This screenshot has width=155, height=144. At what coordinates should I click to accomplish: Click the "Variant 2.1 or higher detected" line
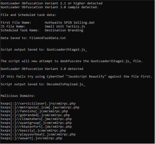coord(51,3)
